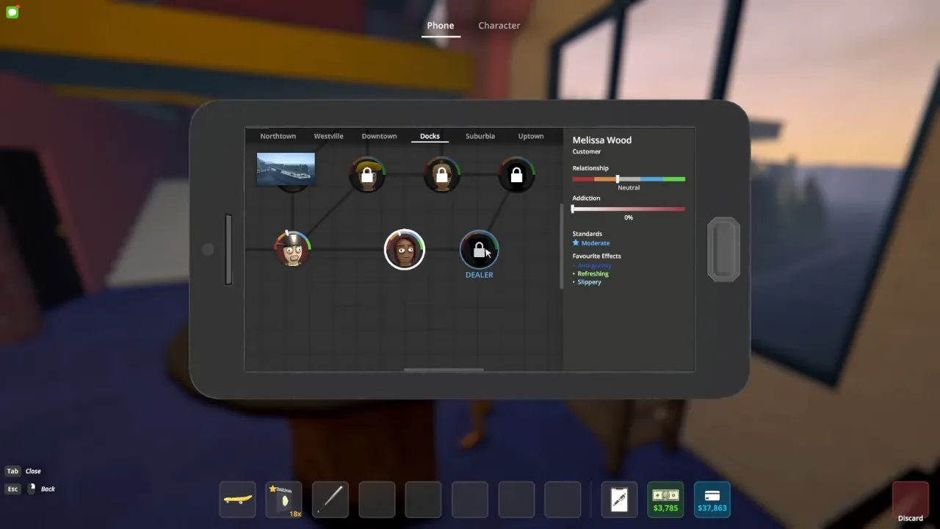Click the Docks area thumbnail image
The width and height of the screenshot is (940, 529).
[286, 168]
